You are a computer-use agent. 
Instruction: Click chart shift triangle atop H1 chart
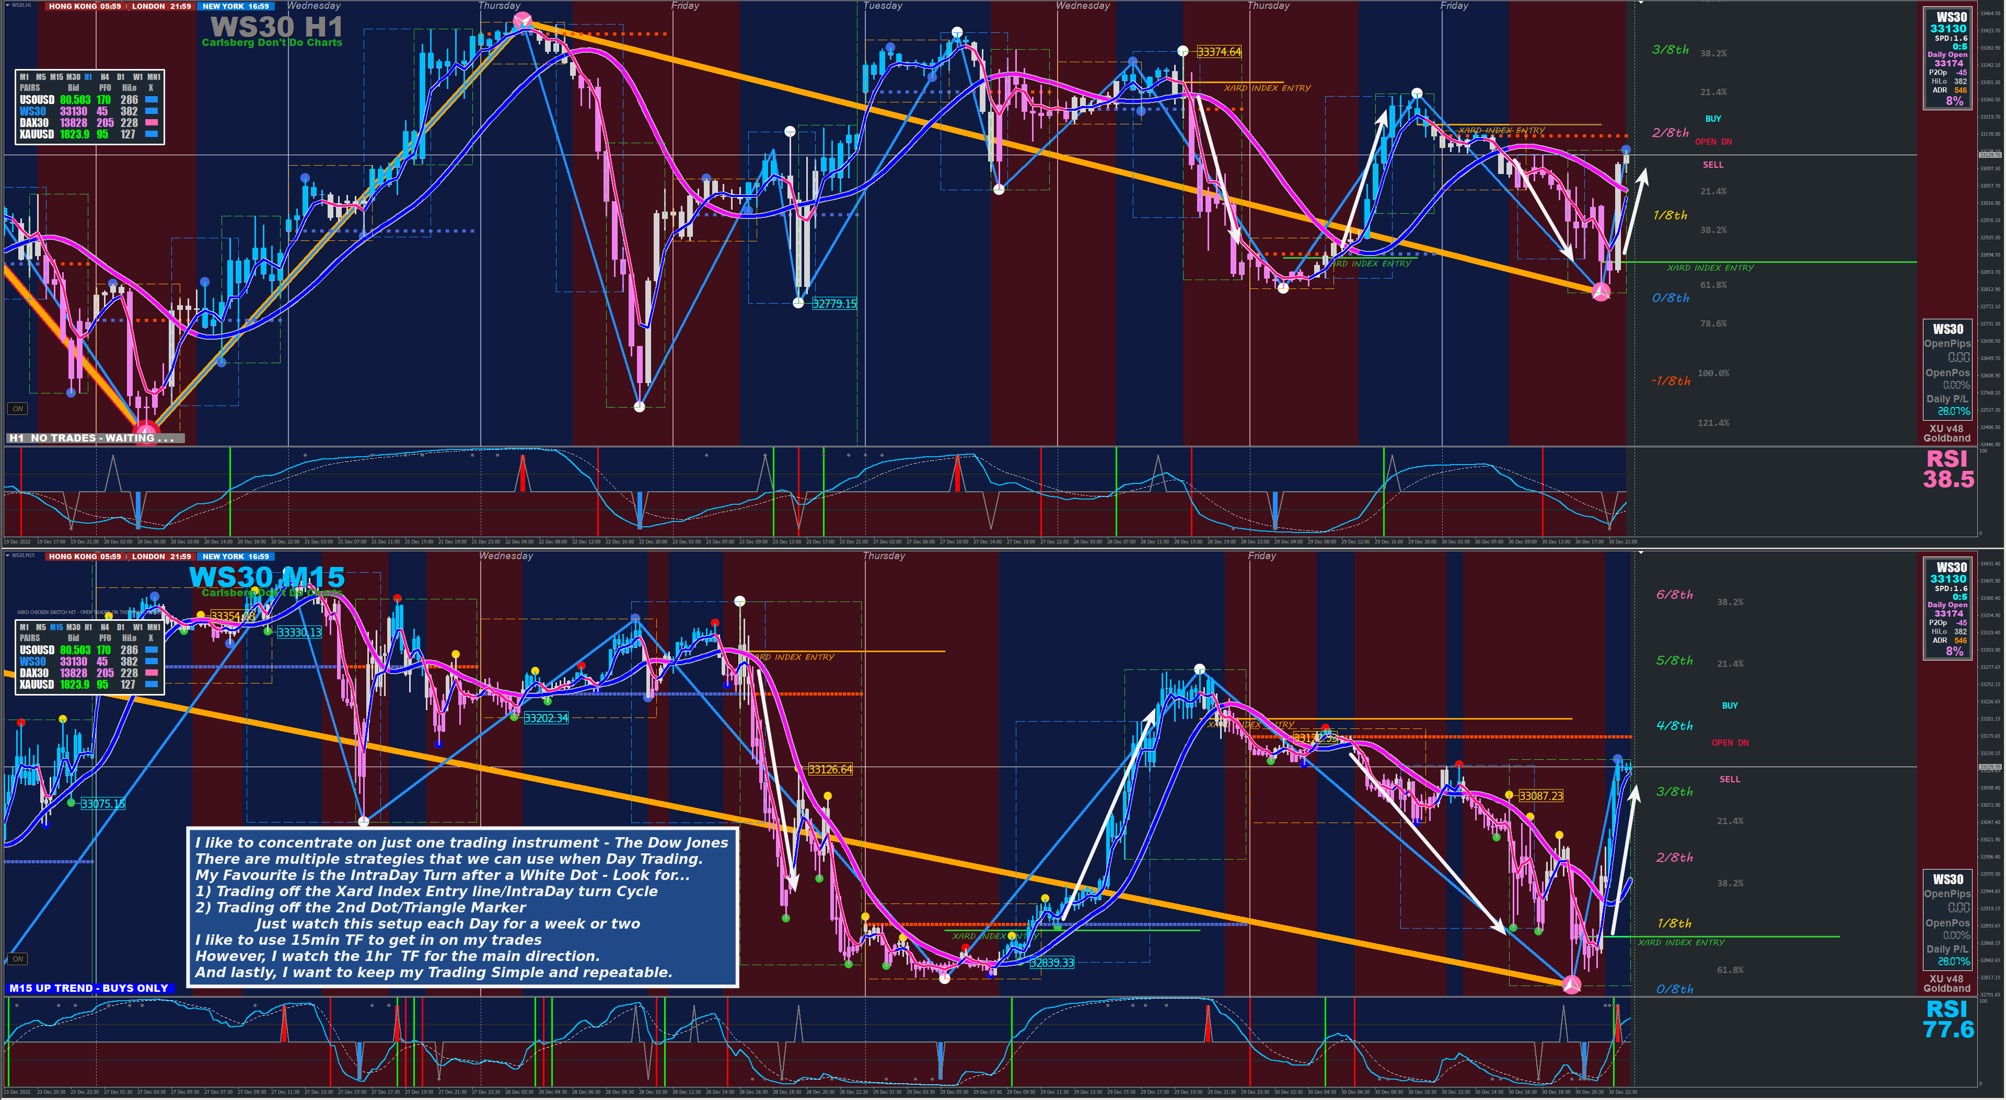click(1640, 3)
